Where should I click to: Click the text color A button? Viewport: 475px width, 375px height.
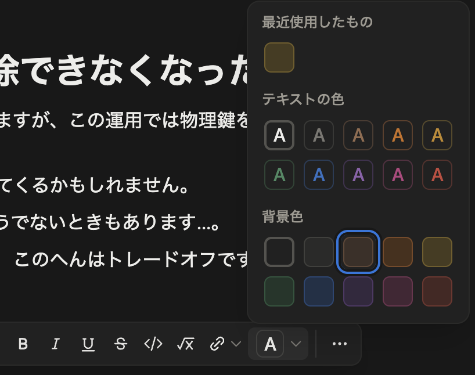(x=270, y=344)
